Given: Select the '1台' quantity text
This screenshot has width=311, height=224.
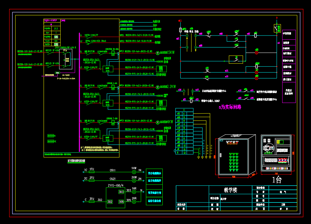Looking at the screenshot, I should click(x=277, y=180).
